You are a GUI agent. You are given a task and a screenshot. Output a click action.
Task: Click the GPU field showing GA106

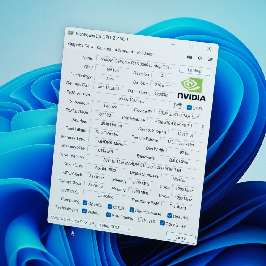click(113, 70)
